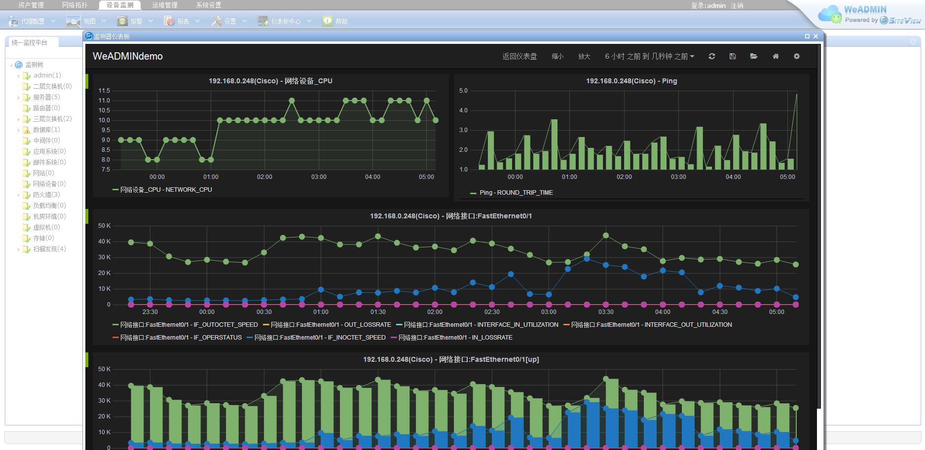The width and height of the screenshot is (925, 450).
Task: Open dashboard settings gear icon
Action: point(797,56)
